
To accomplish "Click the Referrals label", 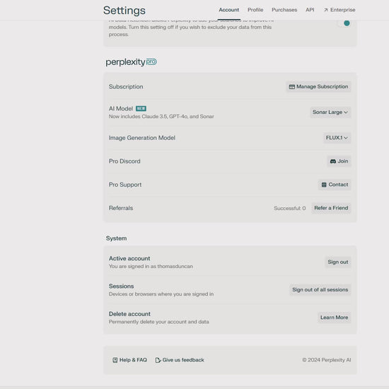I will click(121, 208).
